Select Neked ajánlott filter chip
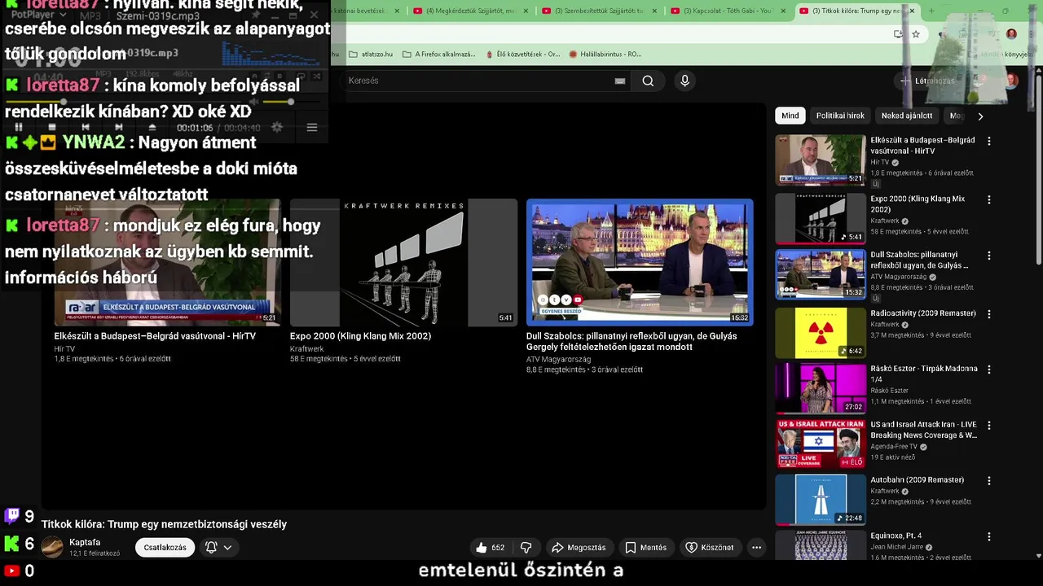 click(907, 116)
